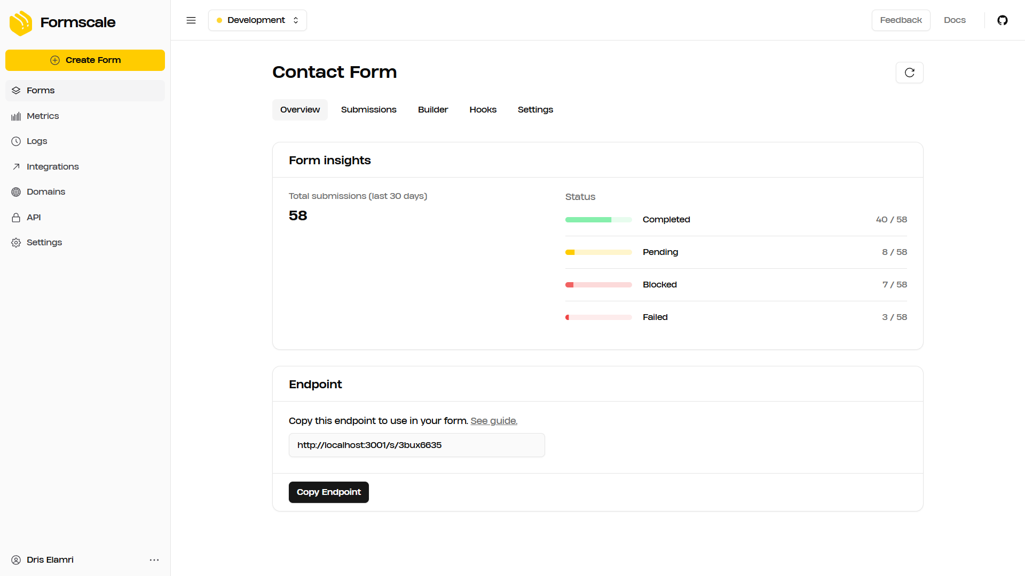Click the refresh icon on Contact Form
1025x576 pixels.
point(909,73)
